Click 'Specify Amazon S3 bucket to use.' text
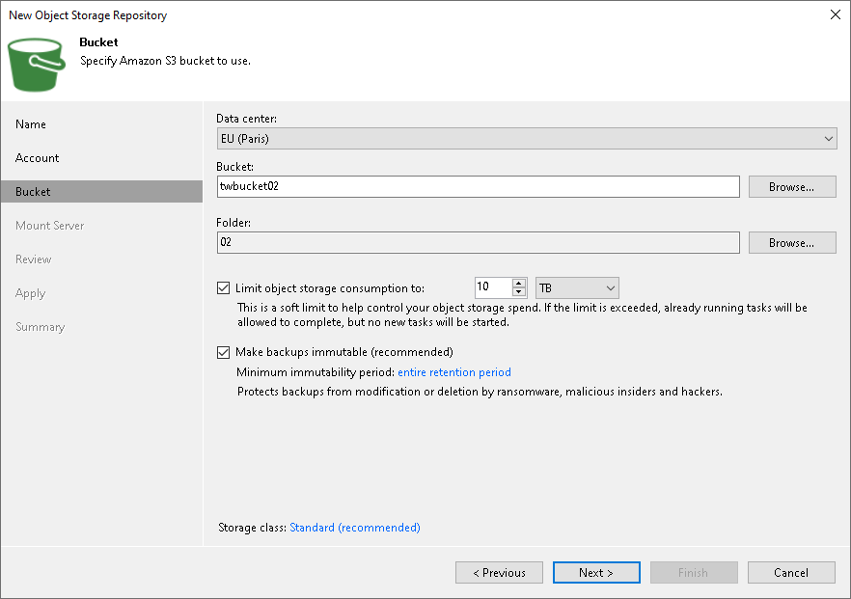The image size is (851, 599). [x=166, y=61]
